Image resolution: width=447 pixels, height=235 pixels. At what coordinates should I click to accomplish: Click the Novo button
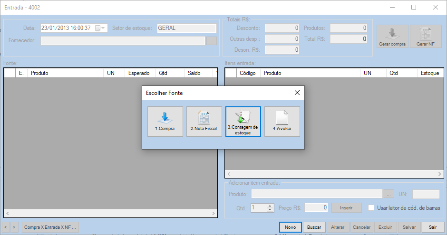(290, 227)
